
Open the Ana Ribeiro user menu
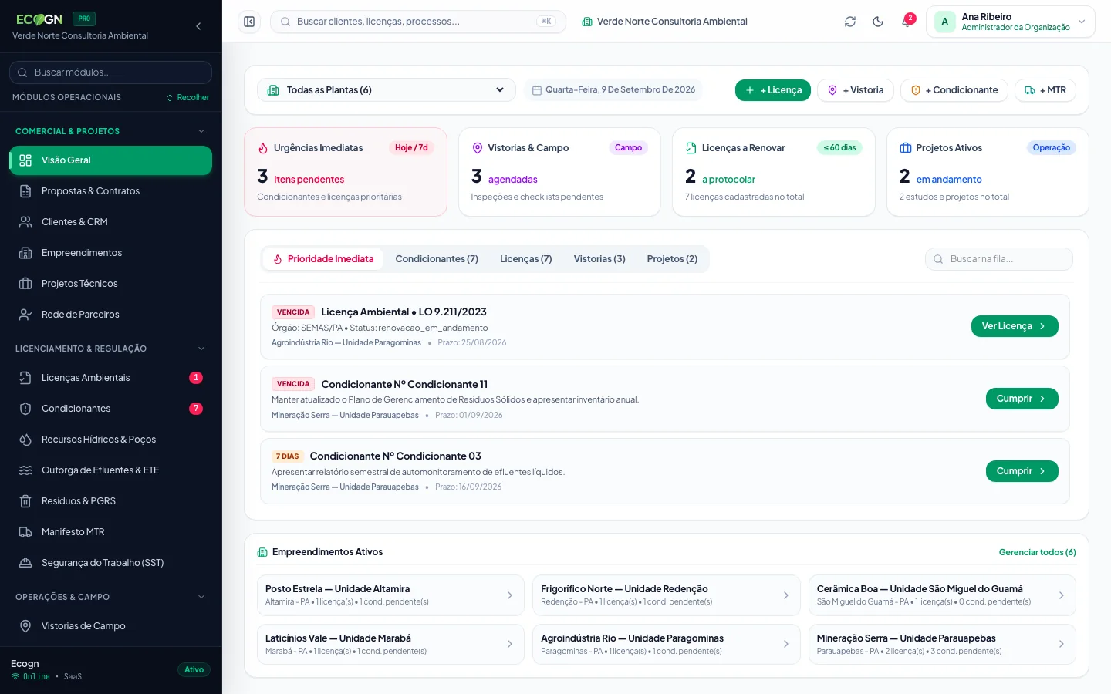1011,22
